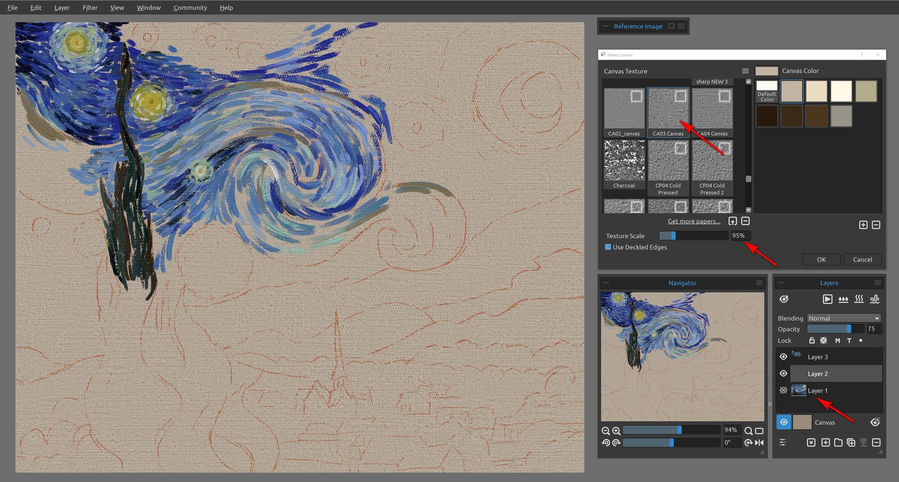The height and width of the screenshot is (482, 899).
Task: Collapse the Layers panel with dash icon
Action: click(781, 283)
